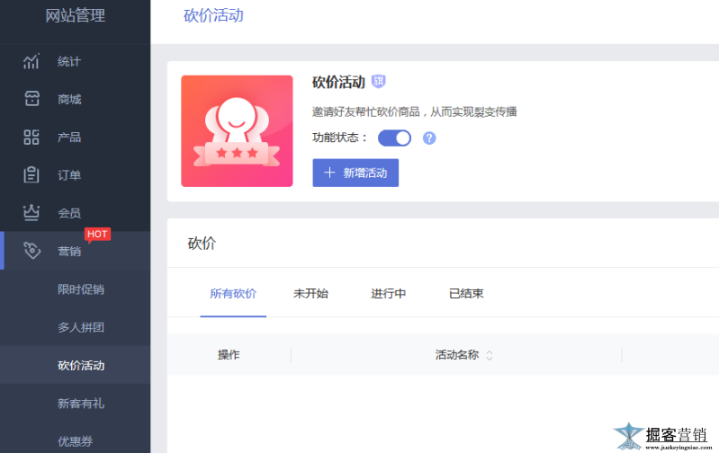The height and width of the screenshot is (453, 719).
Task: Click the 会员 crown icon in sidebar
Action: point(31,213)
